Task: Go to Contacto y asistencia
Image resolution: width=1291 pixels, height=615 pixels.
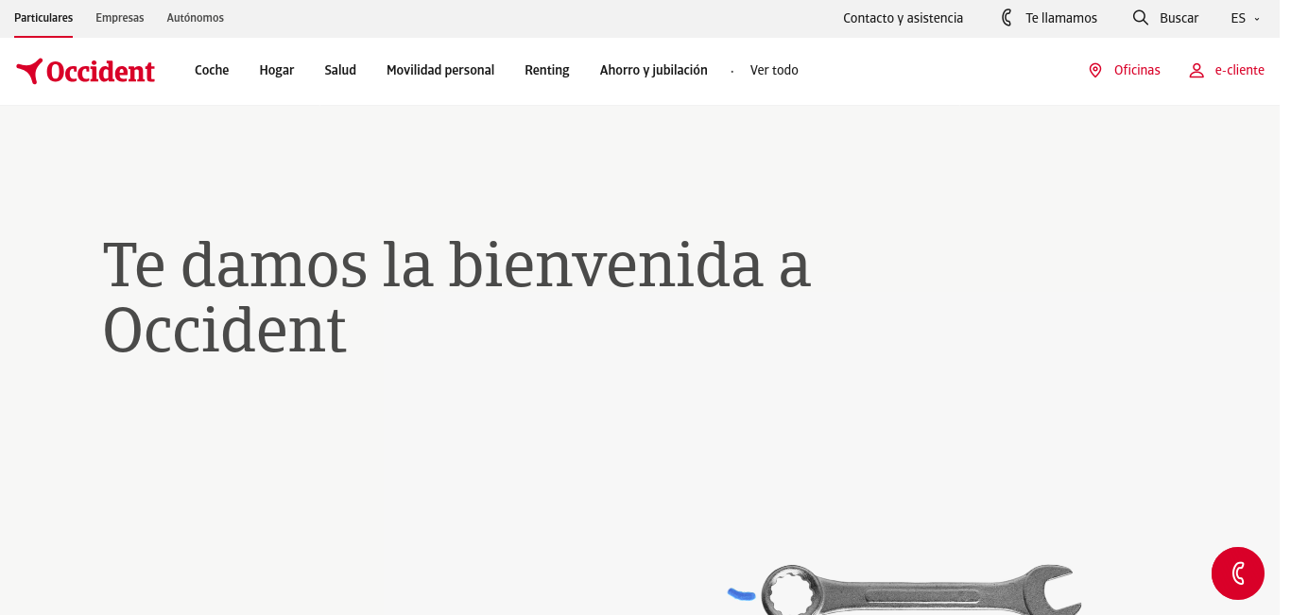Action: (904, 18)
